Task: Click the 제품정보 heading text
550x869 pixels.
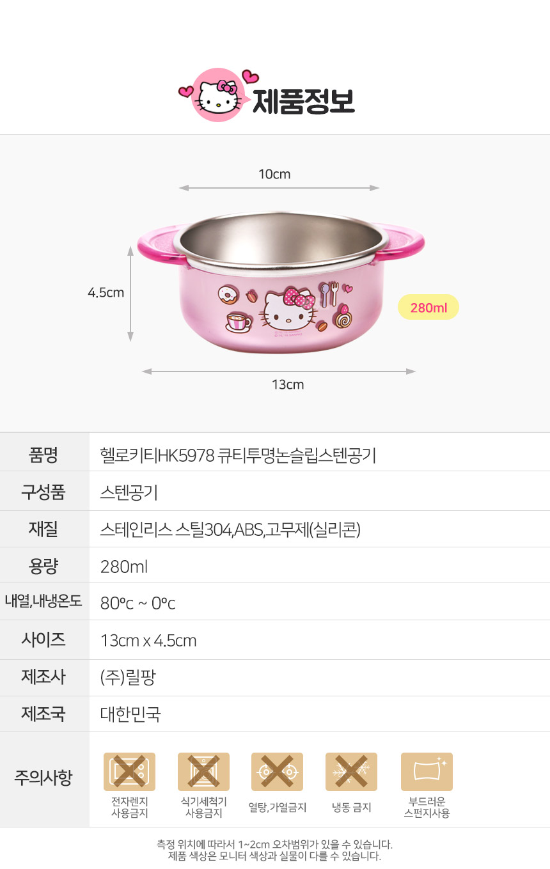Action: pyautogui.click(x=304, y=101)
